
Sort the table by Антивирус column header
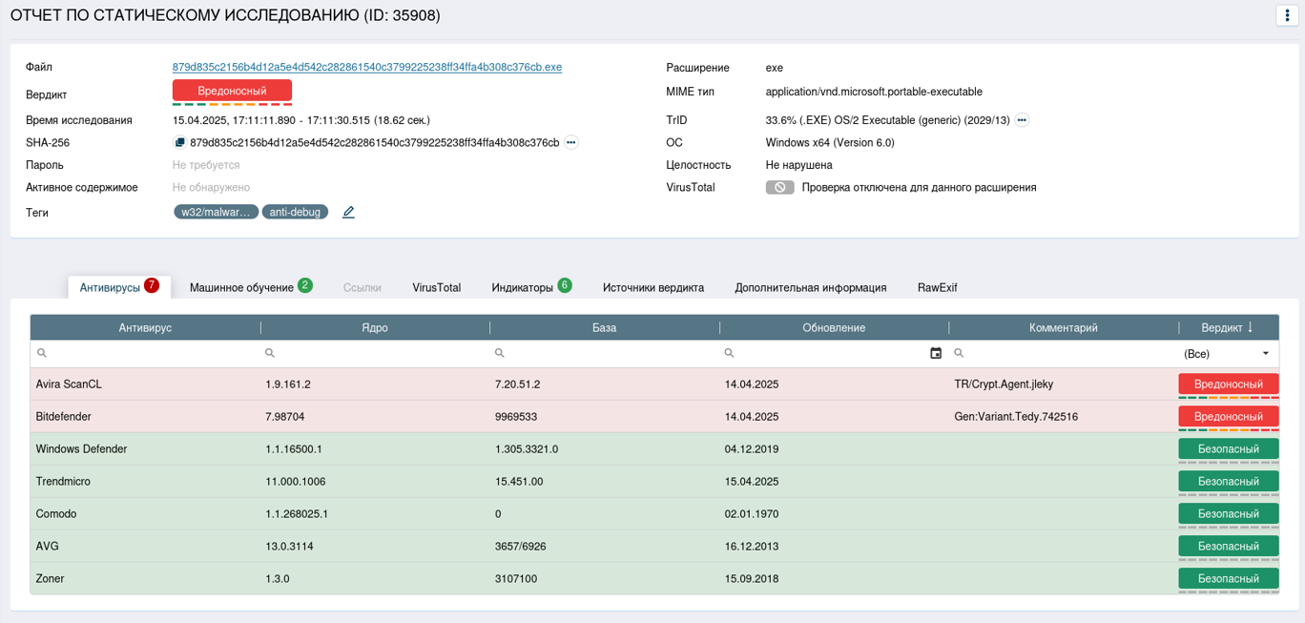[x=145, y=327]
